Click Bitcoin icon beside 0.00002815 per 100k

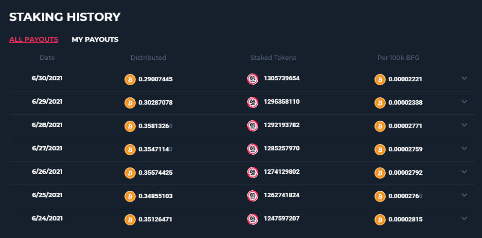click(380, 220)
